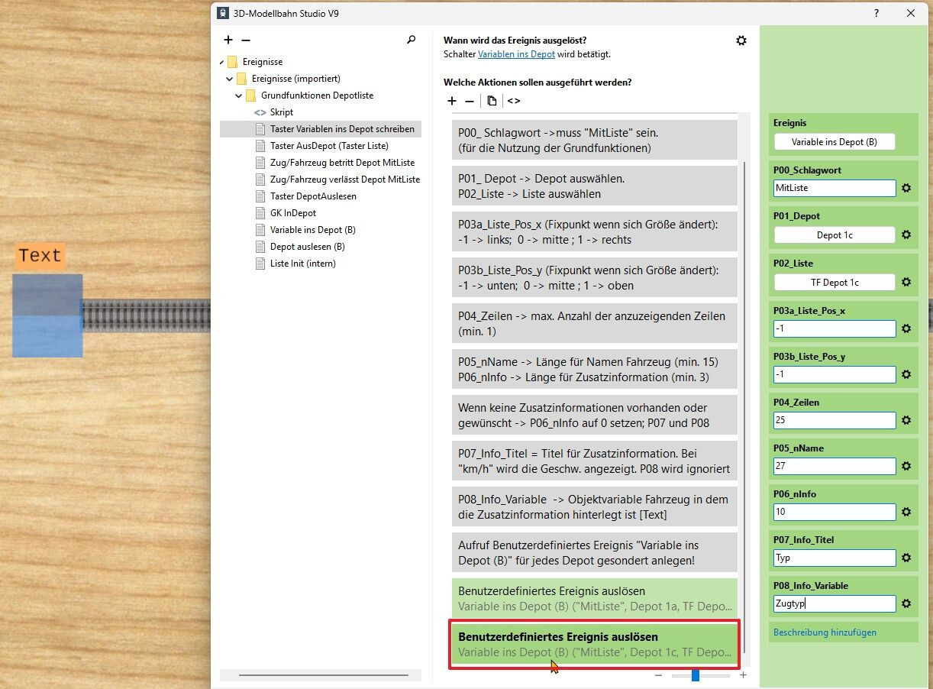The width and height of the screenshot is (933, 689).
Task: Add a new event with plus icon in tree panel
Action: coord(228,40)
